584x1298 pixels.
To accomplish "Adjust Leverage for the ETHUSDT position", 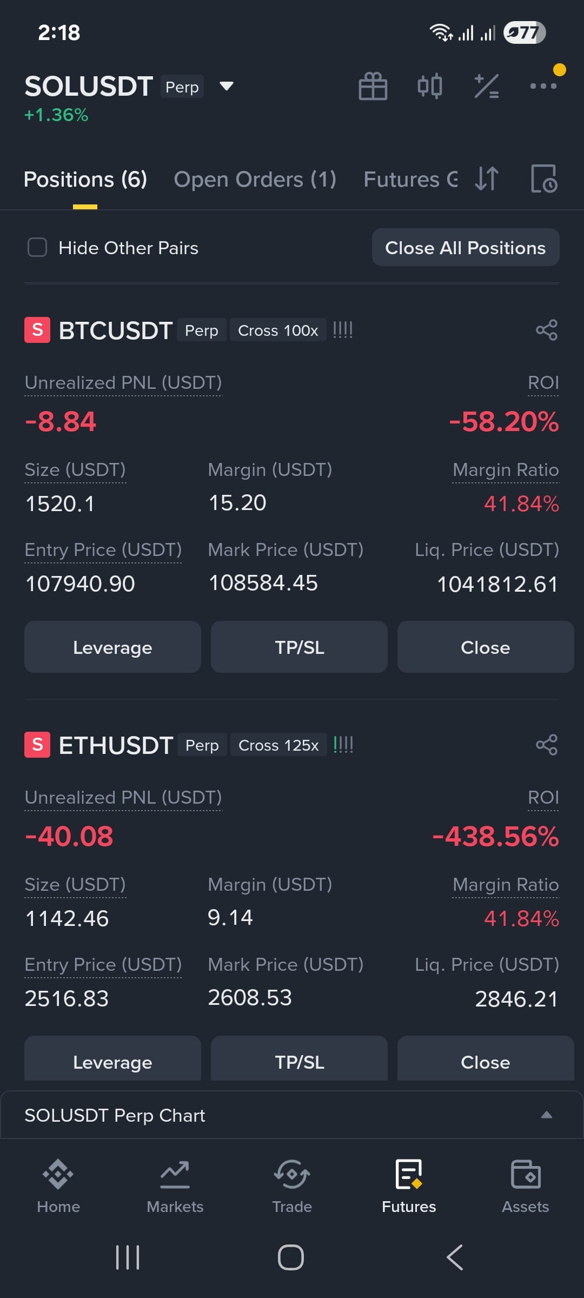I will (112, 1061).
